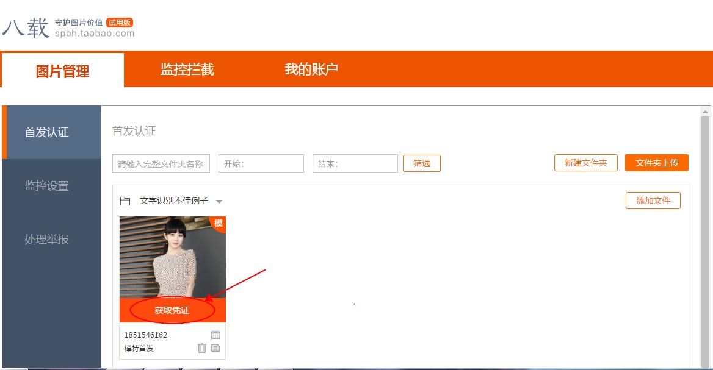Viewport: 713px width, 370px height.
Task: Click the folder name search input field
Action: click(x=161, y=163)
